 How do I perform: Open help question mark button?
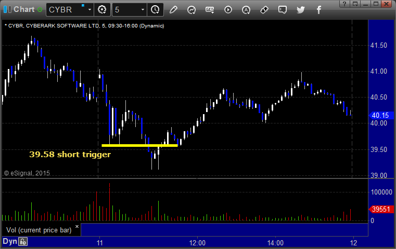coord(344,4)
